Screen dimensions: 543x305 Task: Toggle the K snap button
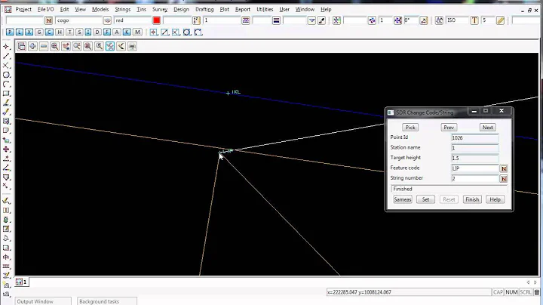[127, 32]
